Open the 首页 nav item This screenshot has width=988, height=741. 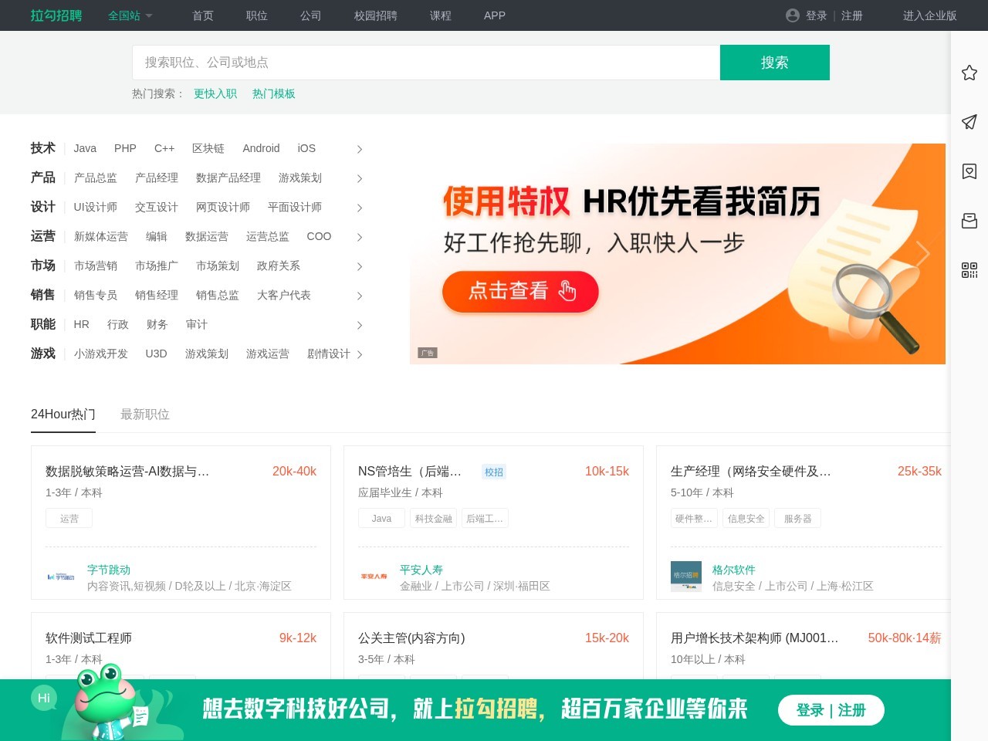[203, 15]
